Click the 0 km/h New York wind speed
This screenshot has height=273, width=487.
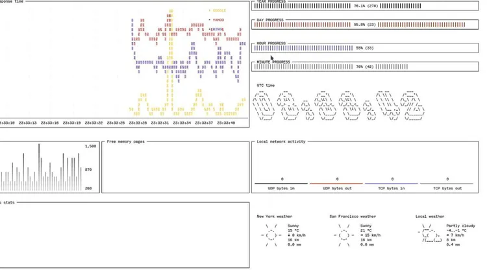pos(297,235)
